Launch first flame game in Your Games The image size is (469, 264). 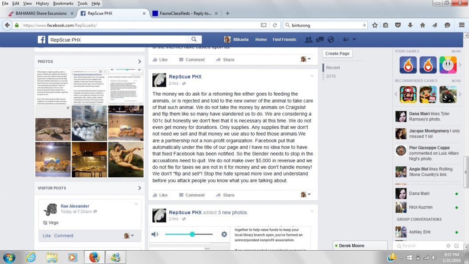coord(408,64)
